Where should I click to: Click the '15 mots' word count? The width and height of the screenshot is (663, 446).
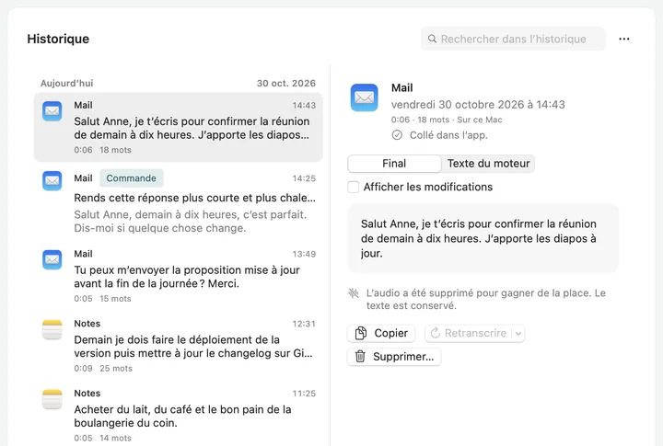click(115, 299)
